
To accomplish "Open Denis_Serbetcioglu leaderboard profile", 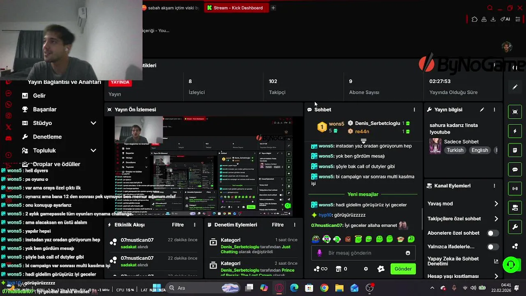I will pos(377,123).
